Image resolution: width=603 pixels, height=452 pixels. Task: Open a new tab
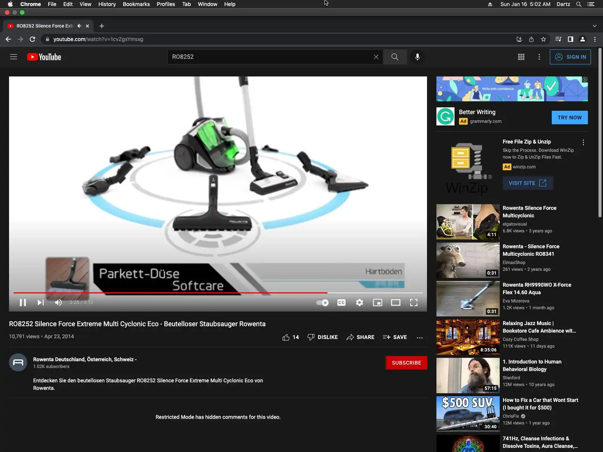[101, 26]
